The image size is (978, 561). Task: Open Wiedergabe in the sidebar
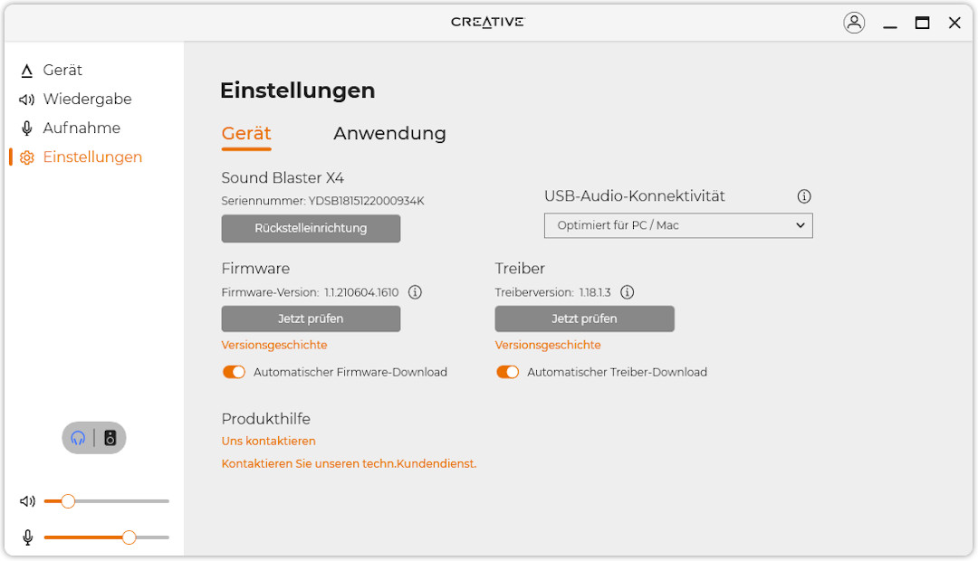click(x=87, y=100)
